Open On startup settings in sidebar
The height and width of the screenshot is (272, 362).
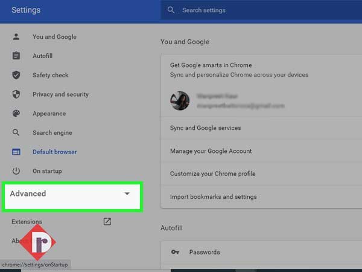(x=47, y=171)
